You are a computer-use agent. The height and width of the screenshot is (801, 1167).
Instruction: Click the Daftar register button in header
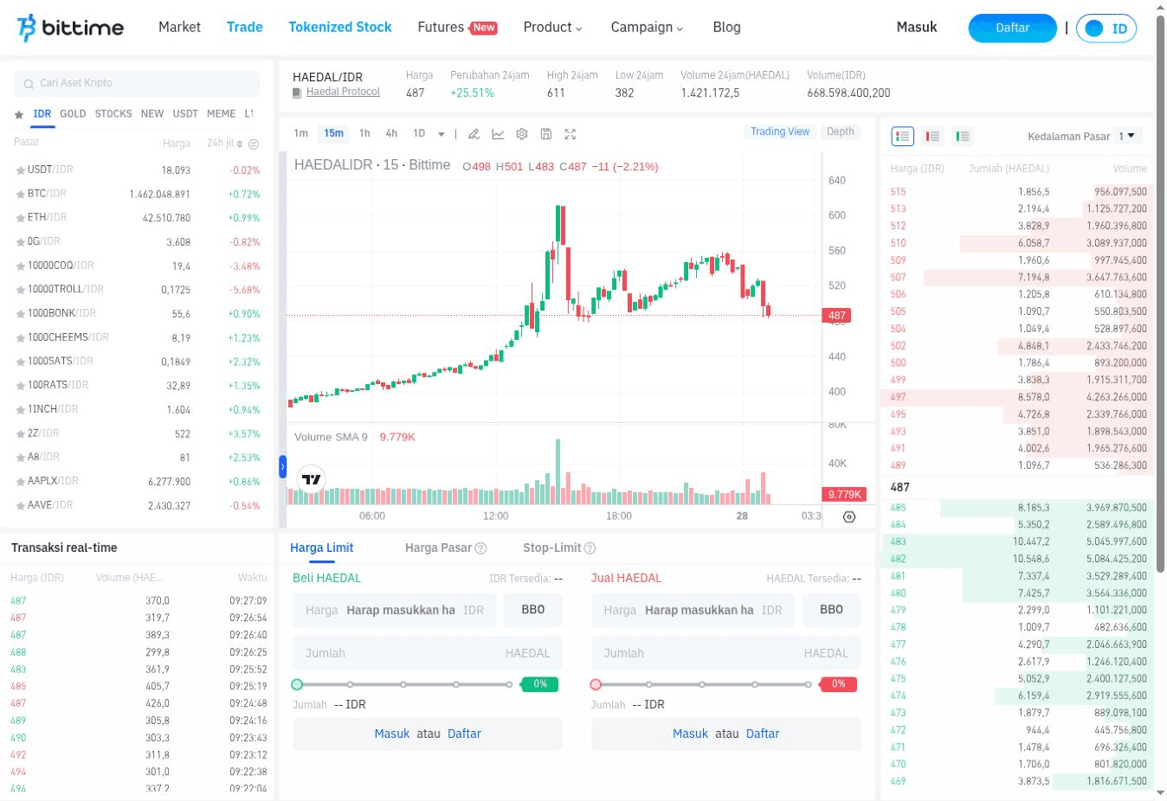click(x=1012, y=29)
